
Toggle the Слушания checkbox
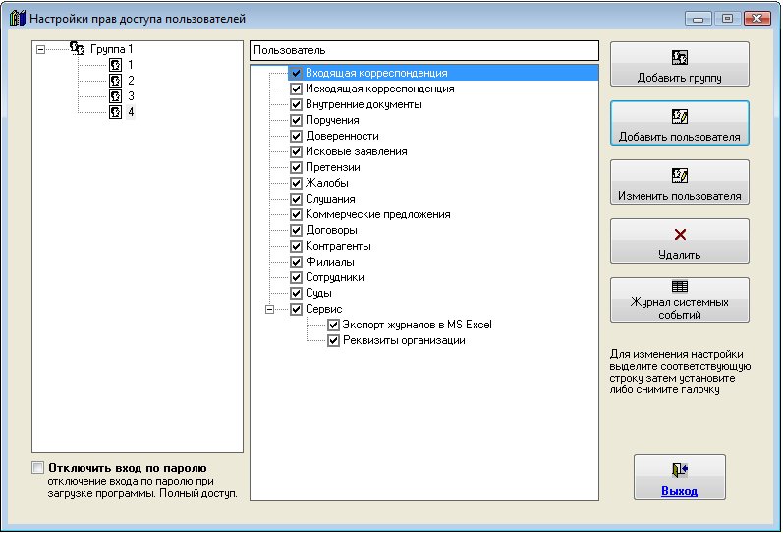(x=296, y=199)
